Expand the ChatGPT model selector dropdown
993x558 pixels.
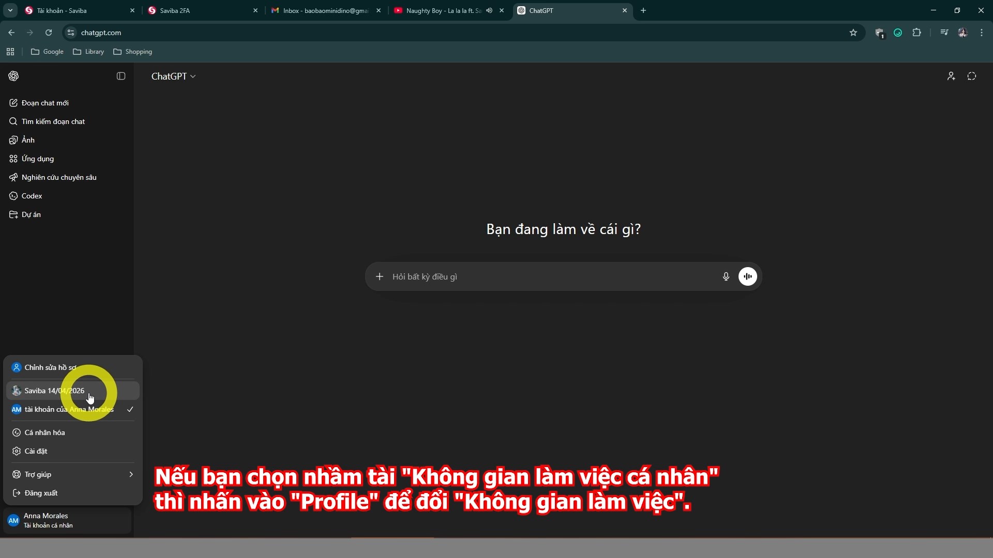pos(173,76)
